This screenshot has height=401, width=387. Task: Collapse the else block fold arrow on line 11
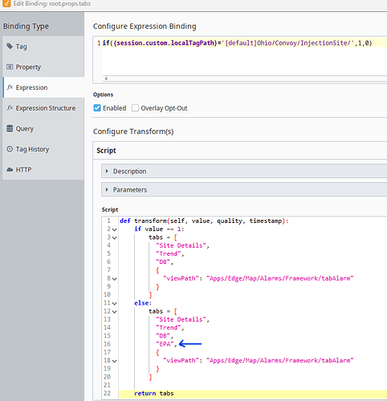[x=115, y=303]
